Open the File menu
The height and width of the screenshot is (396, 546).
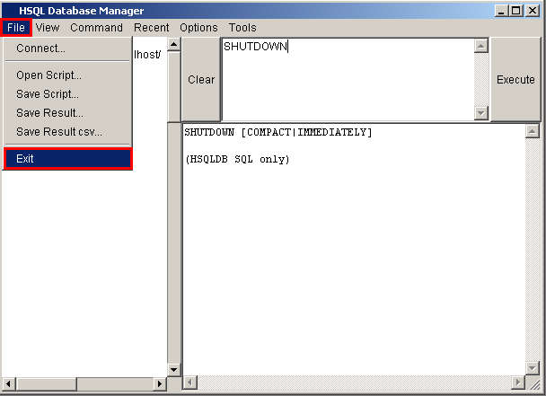coord(16,28)
